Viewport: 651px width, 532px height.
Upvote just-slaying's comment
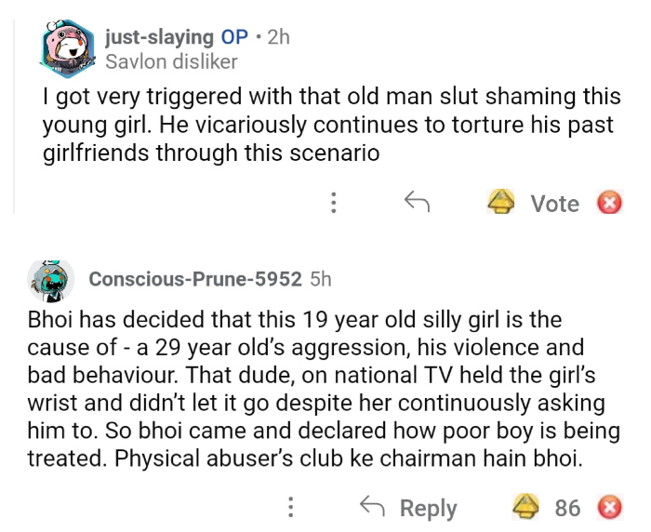(x=502, y=202)
